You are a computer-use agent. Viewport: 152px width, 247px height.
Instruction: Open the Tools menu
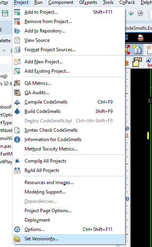pos(108,2)
